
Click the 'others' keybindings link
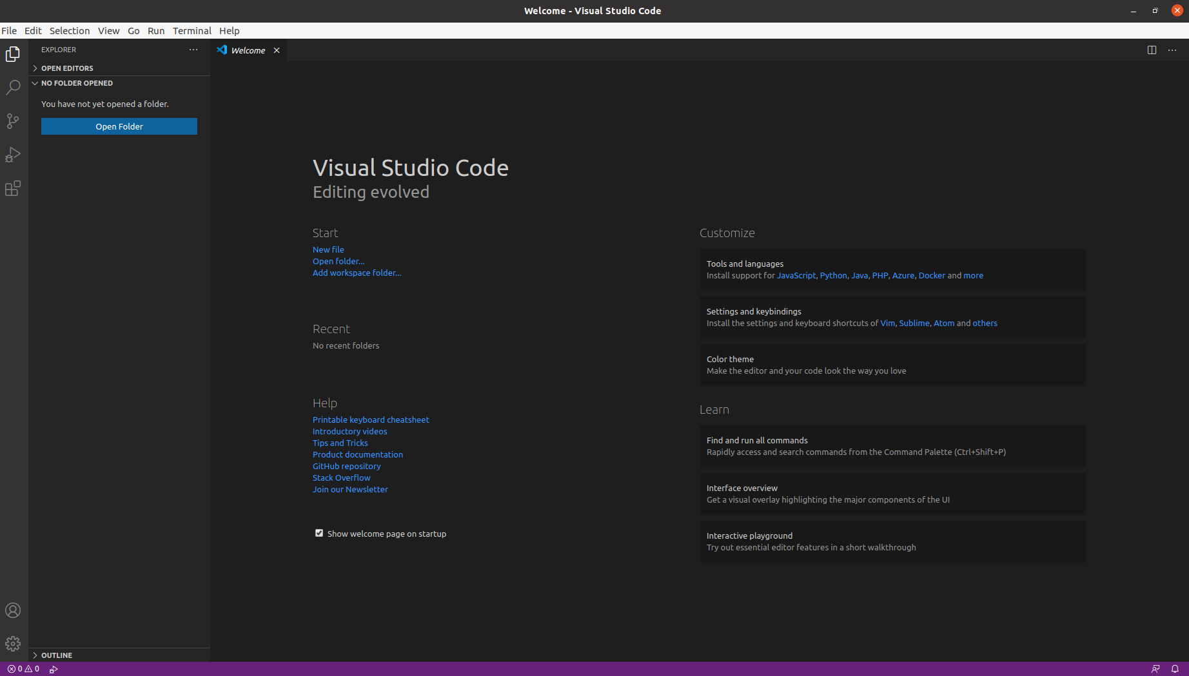(x=985, y=323)
